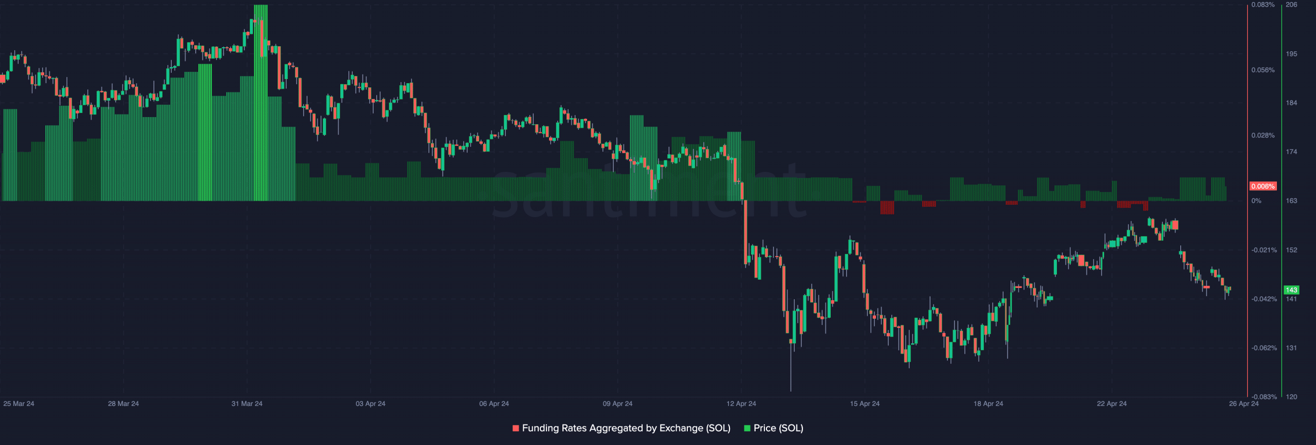Click the -0.042% funding rate axis value
Screen dimensions: 1316x445
pos(1264,299)
